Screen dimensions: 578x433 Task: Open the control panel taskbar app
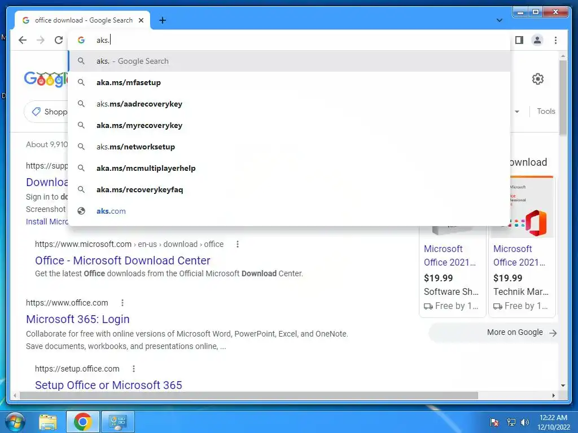[117, 422]
